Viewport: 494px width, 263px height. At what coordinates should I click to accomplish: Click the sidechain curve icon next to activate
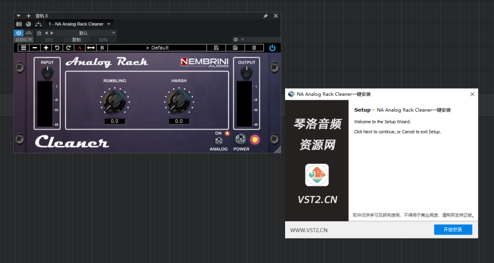coord(29,33)
